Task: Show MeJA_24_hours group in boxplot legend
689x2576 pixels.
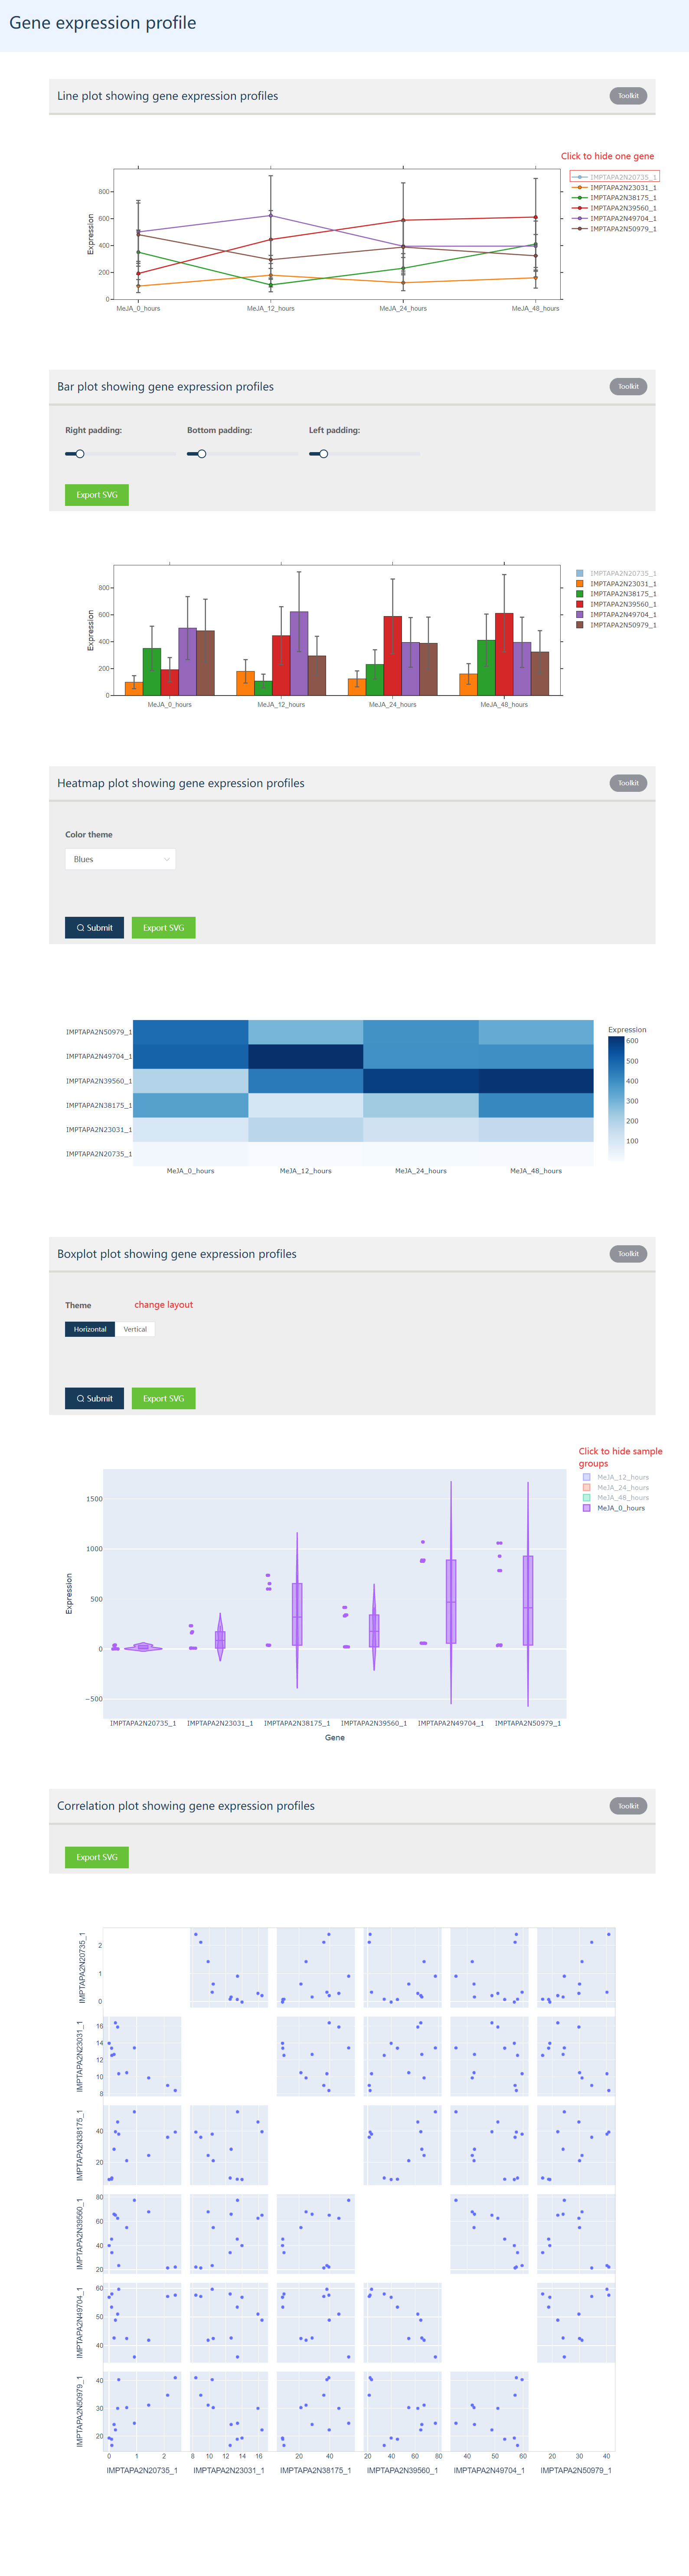Action: [616, 1487]
